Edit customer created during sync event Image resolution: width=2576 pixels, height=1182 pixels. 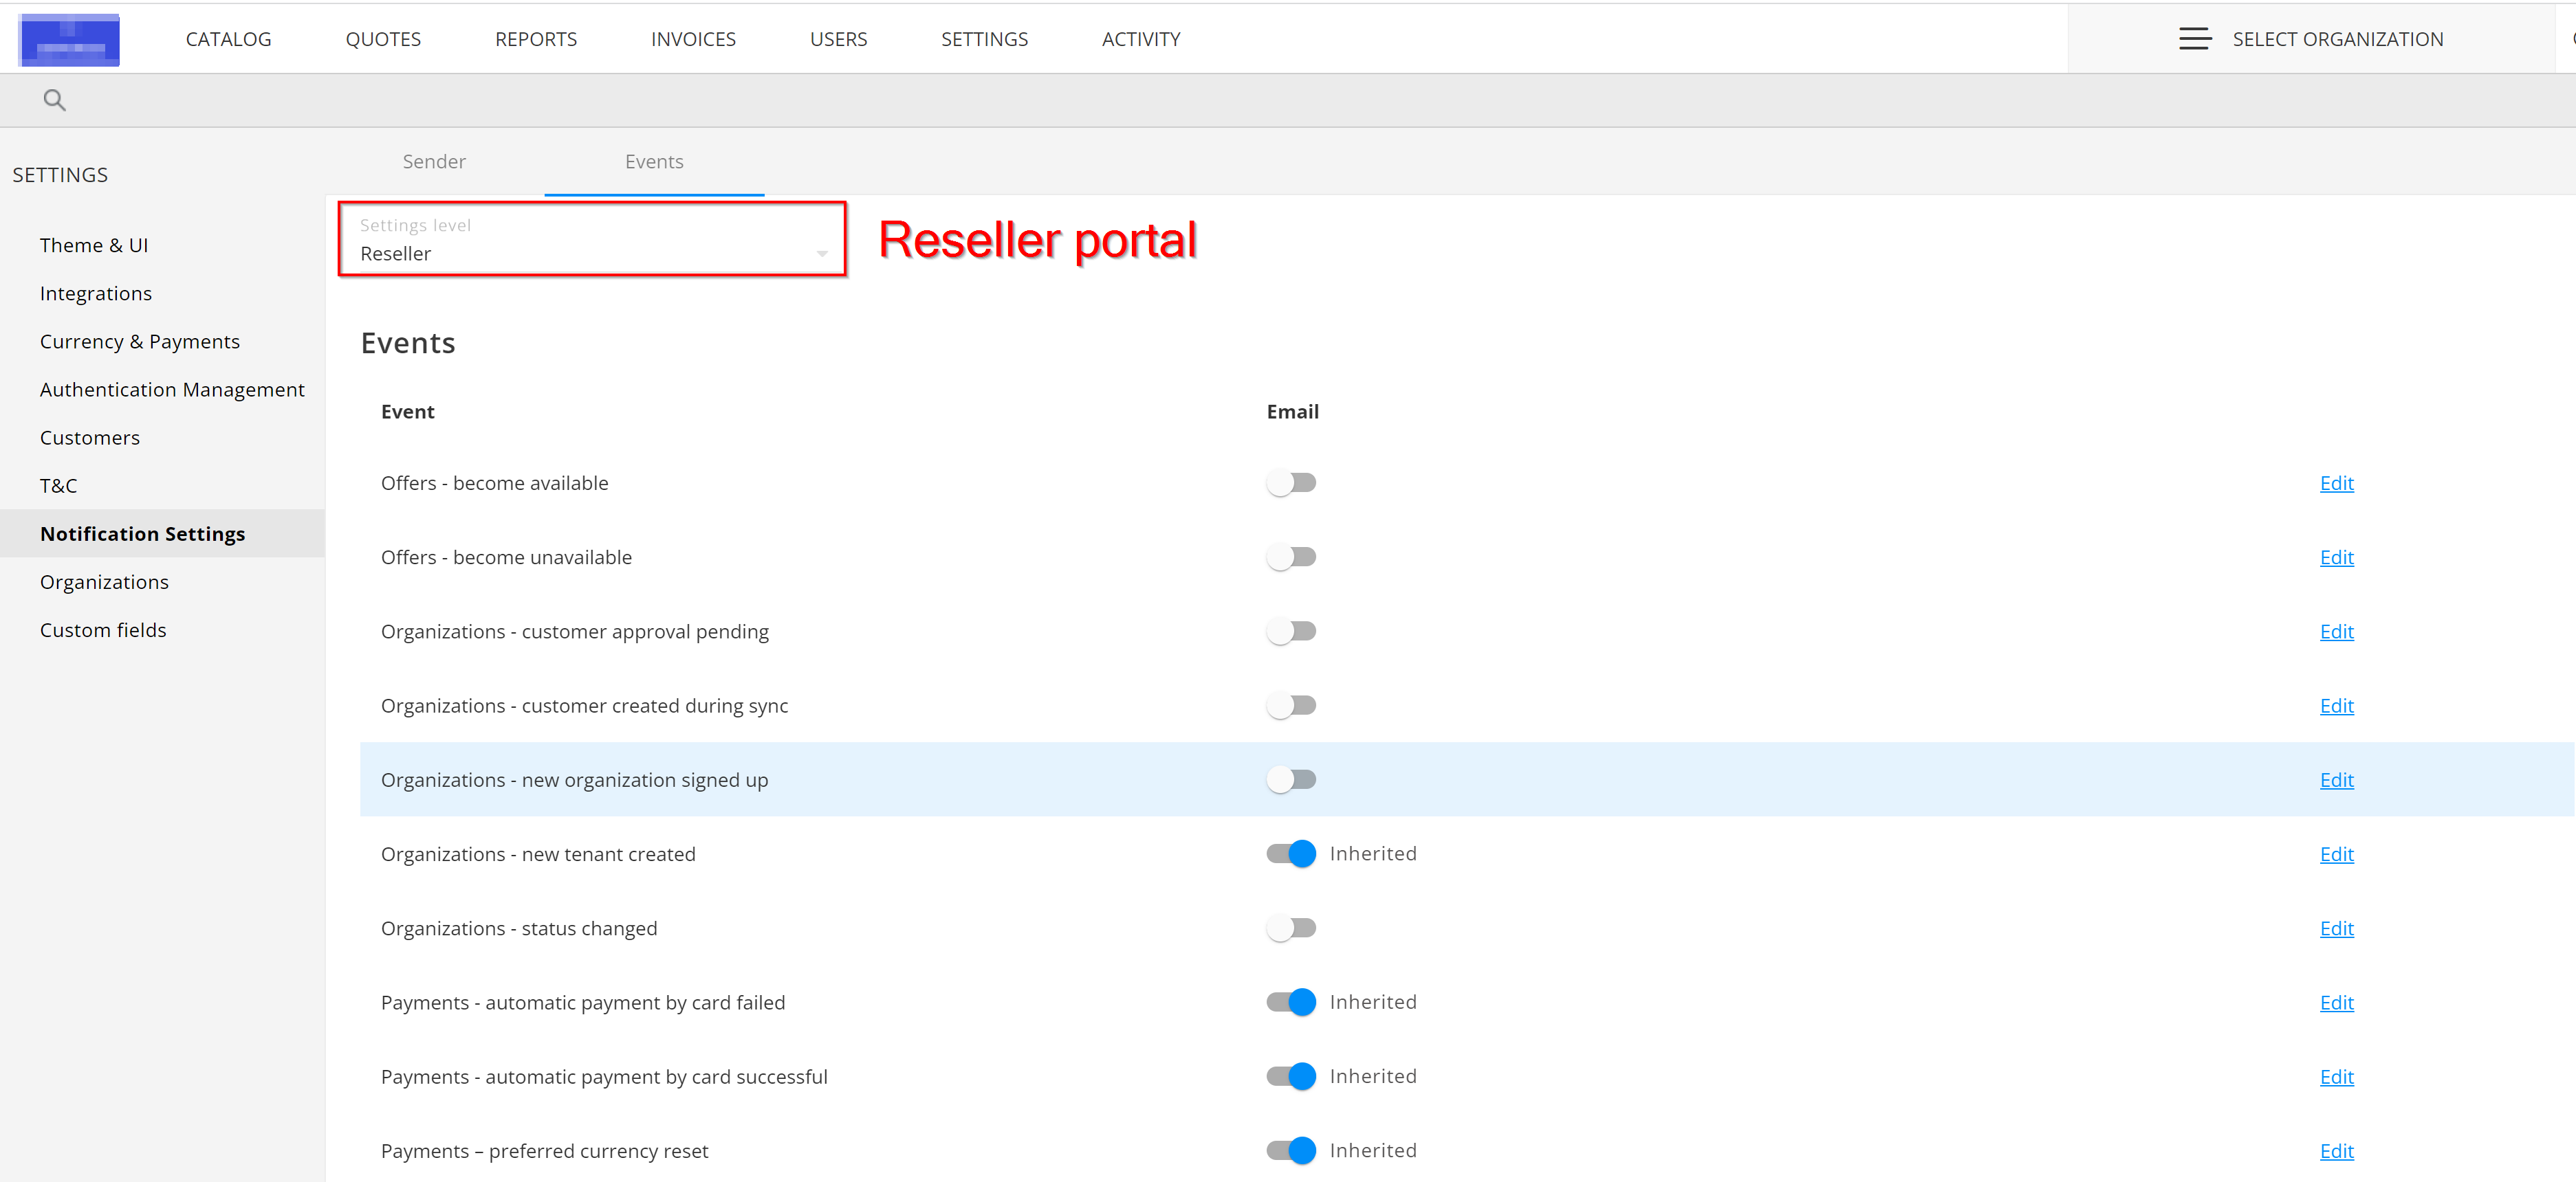(x=2336, y=705)
